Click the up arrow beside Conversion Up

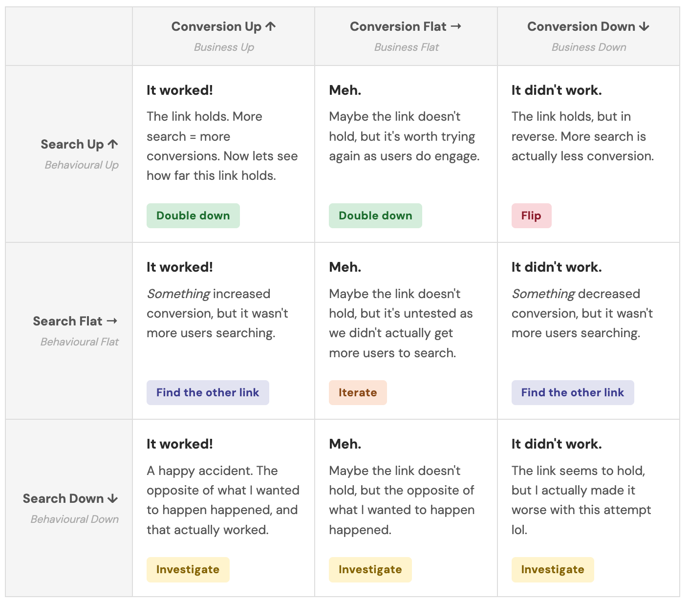point(271,26)
